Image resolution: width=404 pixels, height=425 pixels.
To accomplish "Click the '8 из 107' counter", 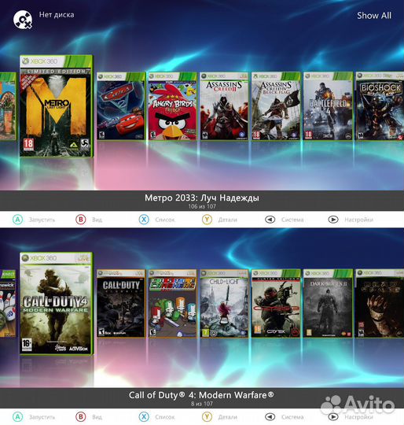I will [202, 404].
